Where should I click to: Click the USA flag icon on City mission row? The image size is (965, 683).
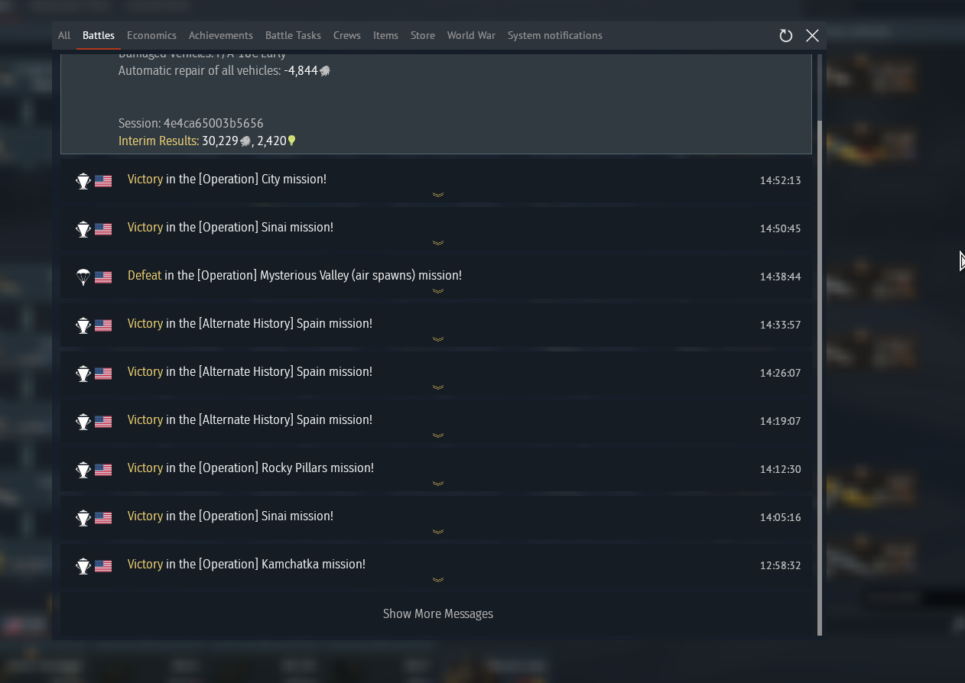click(103, 181)
